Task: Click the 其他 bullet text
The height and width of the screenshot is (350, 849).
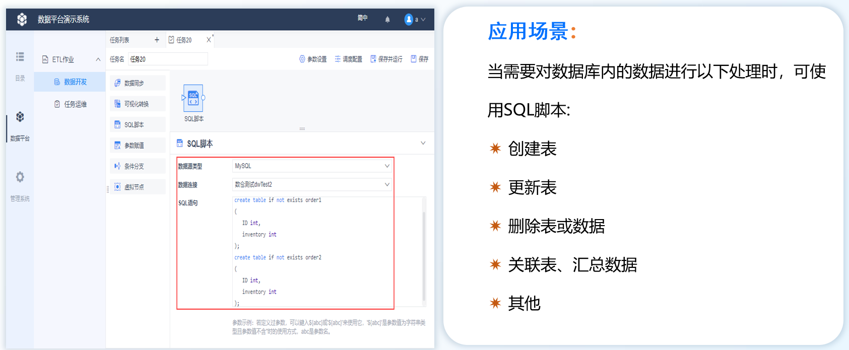Action: click(x=524, y=303)
